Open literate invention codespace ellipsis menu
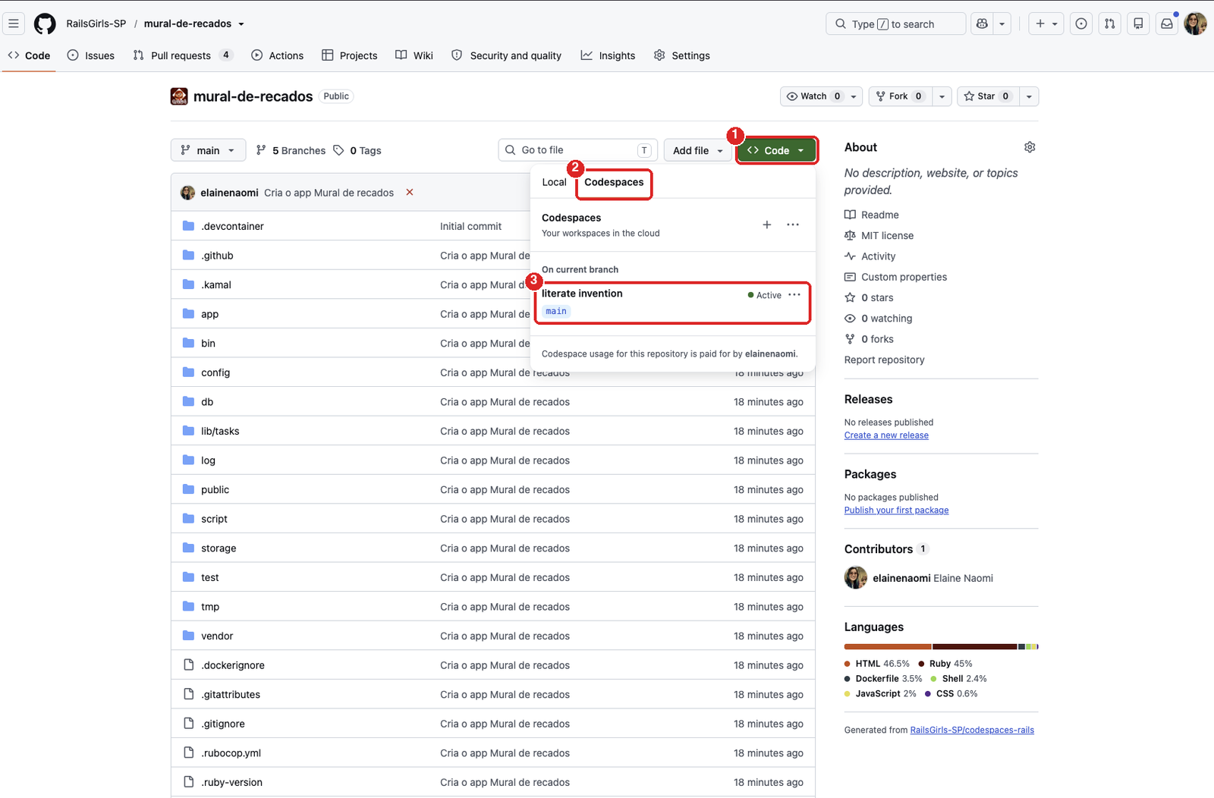 coord(794,294)
